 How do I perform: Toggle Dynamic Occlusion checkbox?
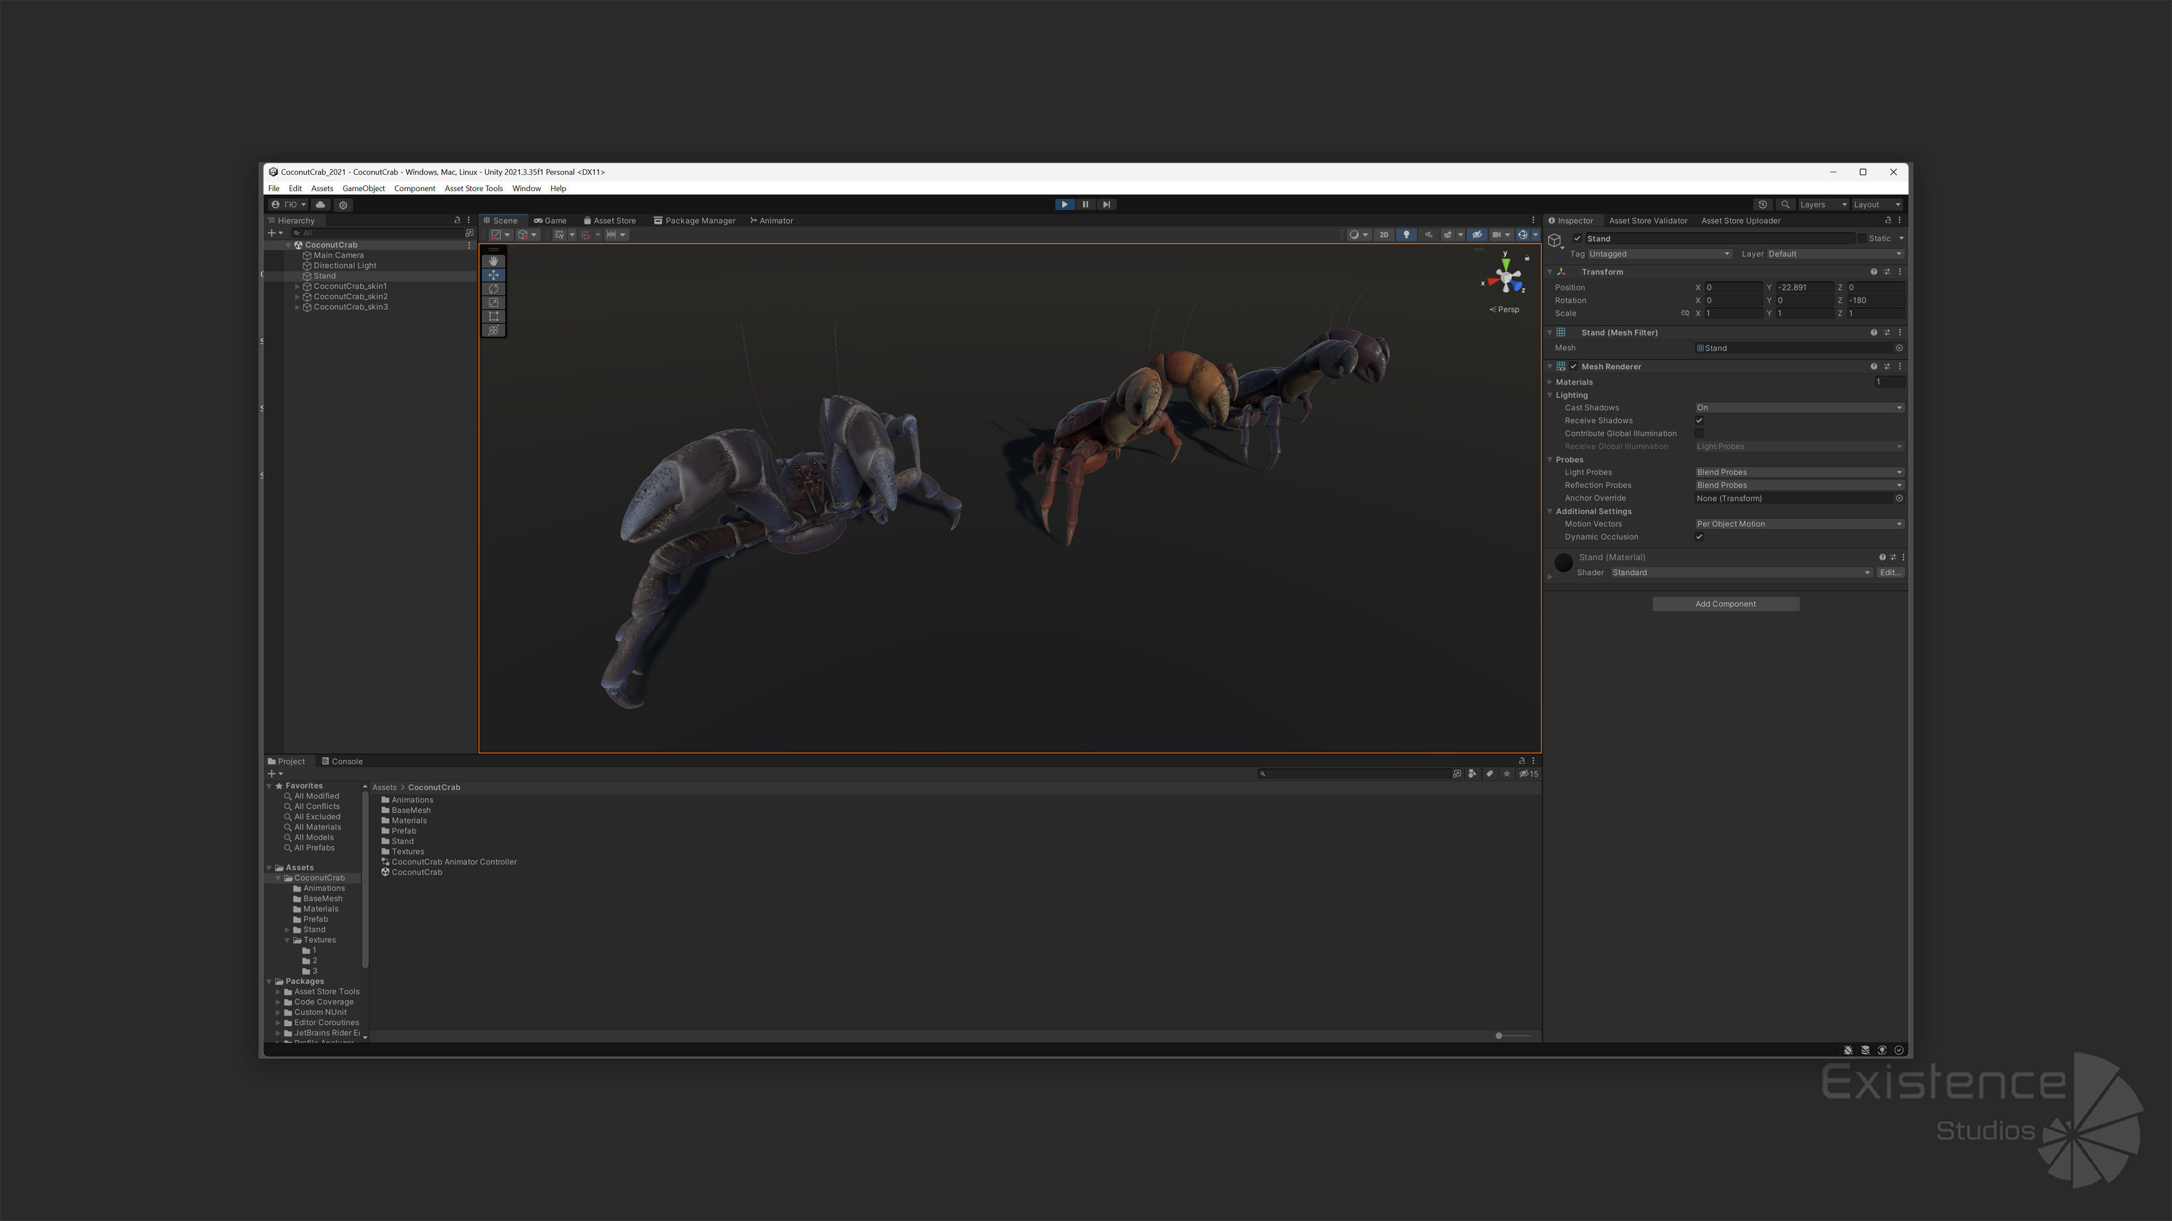[x=1699, y=537]
